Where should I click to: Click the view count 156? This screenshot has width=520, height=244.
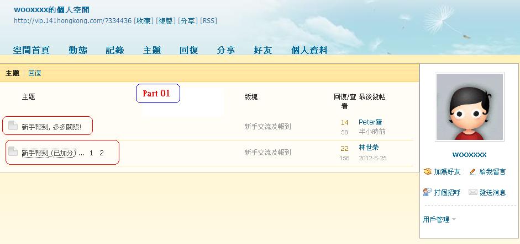(345, 158)
